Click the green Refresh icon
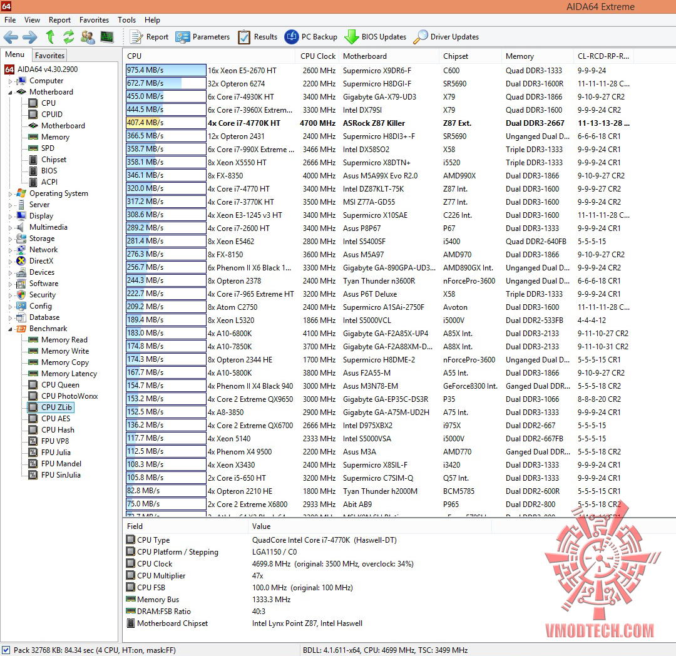Screen dimensions: 676x656 69,37
